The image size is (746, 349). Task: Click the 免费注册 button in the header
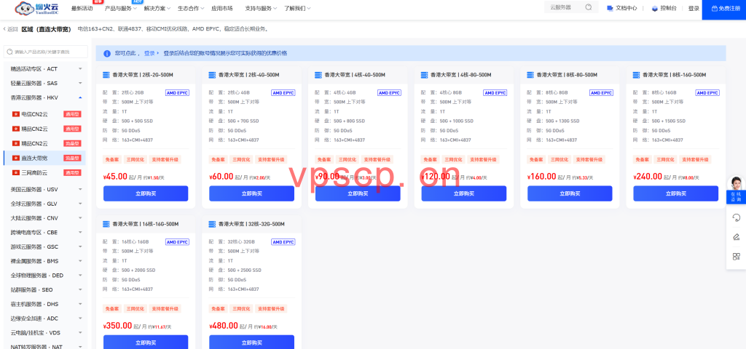[724, 9]
